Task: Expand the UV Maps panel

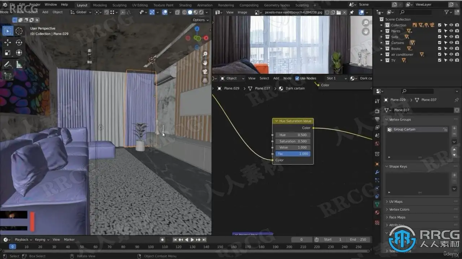Action: click(396, 202)
